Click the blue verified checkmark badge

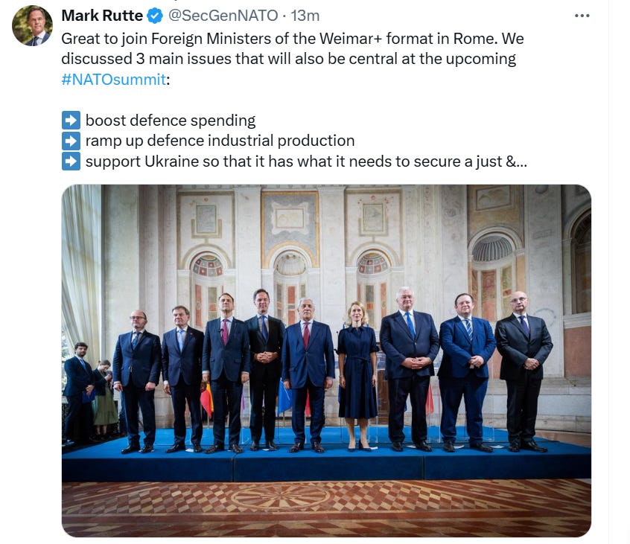[x=155, y=16]
